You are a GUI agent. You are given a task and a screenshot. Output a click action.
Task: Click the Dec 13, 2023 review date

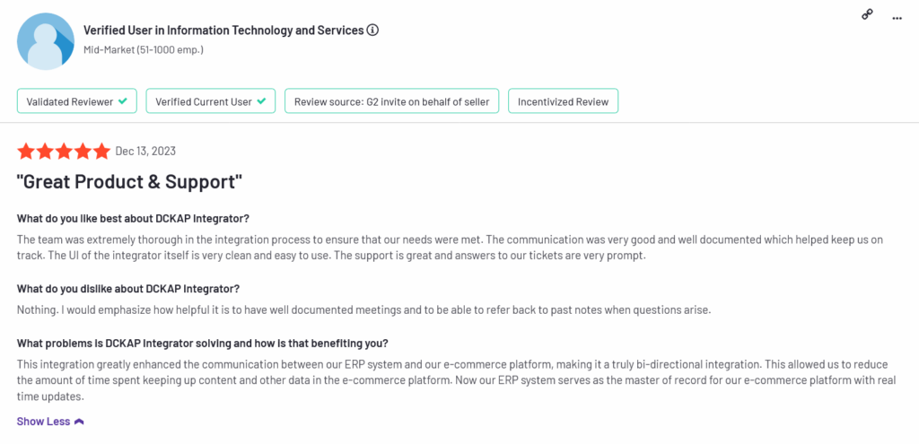coord(146,151)
